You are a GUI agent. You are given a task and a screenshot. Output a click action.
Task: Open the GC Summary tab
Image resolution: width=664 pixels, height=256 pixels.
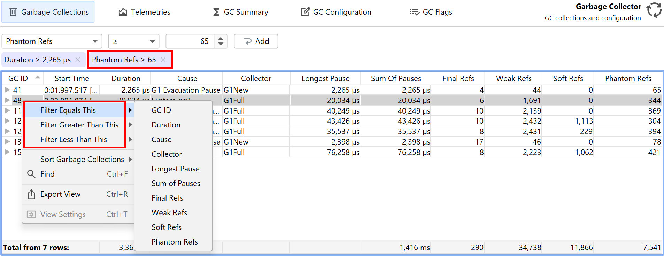click(x=240, y=12)
